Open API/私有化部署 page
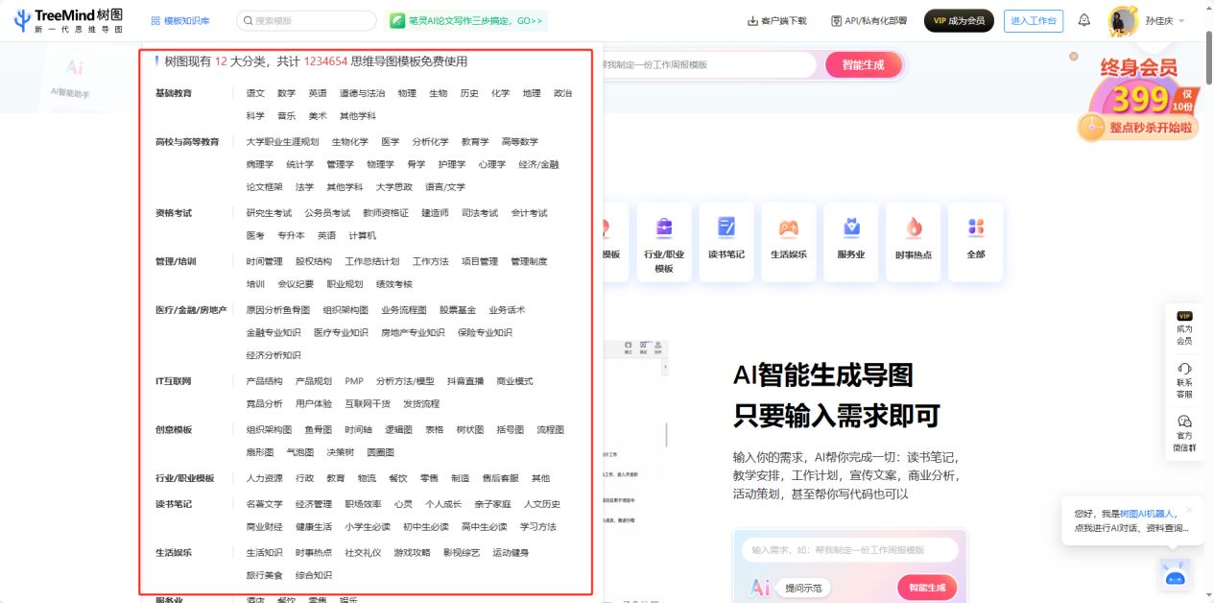Image resolution: width=1214 pixels, height=603 pixels. (x=869, y=20)
